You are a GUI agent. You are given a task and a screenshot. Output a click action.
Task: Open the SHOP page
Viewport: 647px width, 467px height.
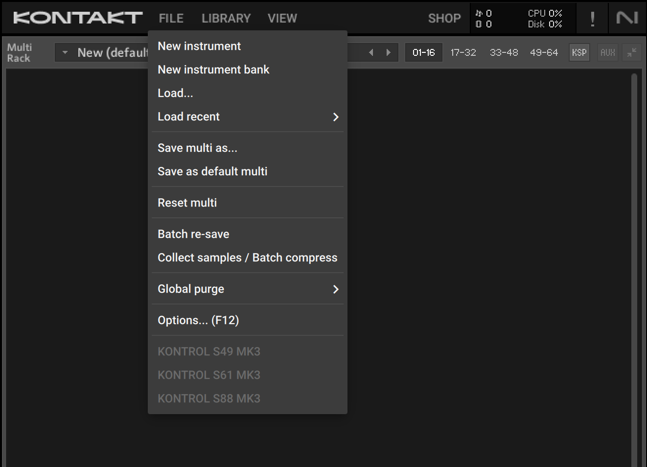pyautogui.click(x=444, y=18)
